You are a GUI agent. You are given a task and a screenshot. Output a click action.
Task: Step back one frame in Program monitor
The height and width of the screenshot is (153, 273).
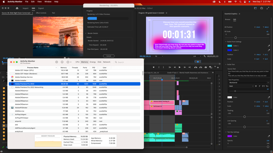coord(175,67)
